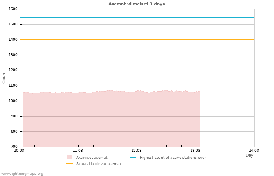Viewport: 274px width, 176px height.
Task: Click the 14.03 date tick label
Action: 254,150
